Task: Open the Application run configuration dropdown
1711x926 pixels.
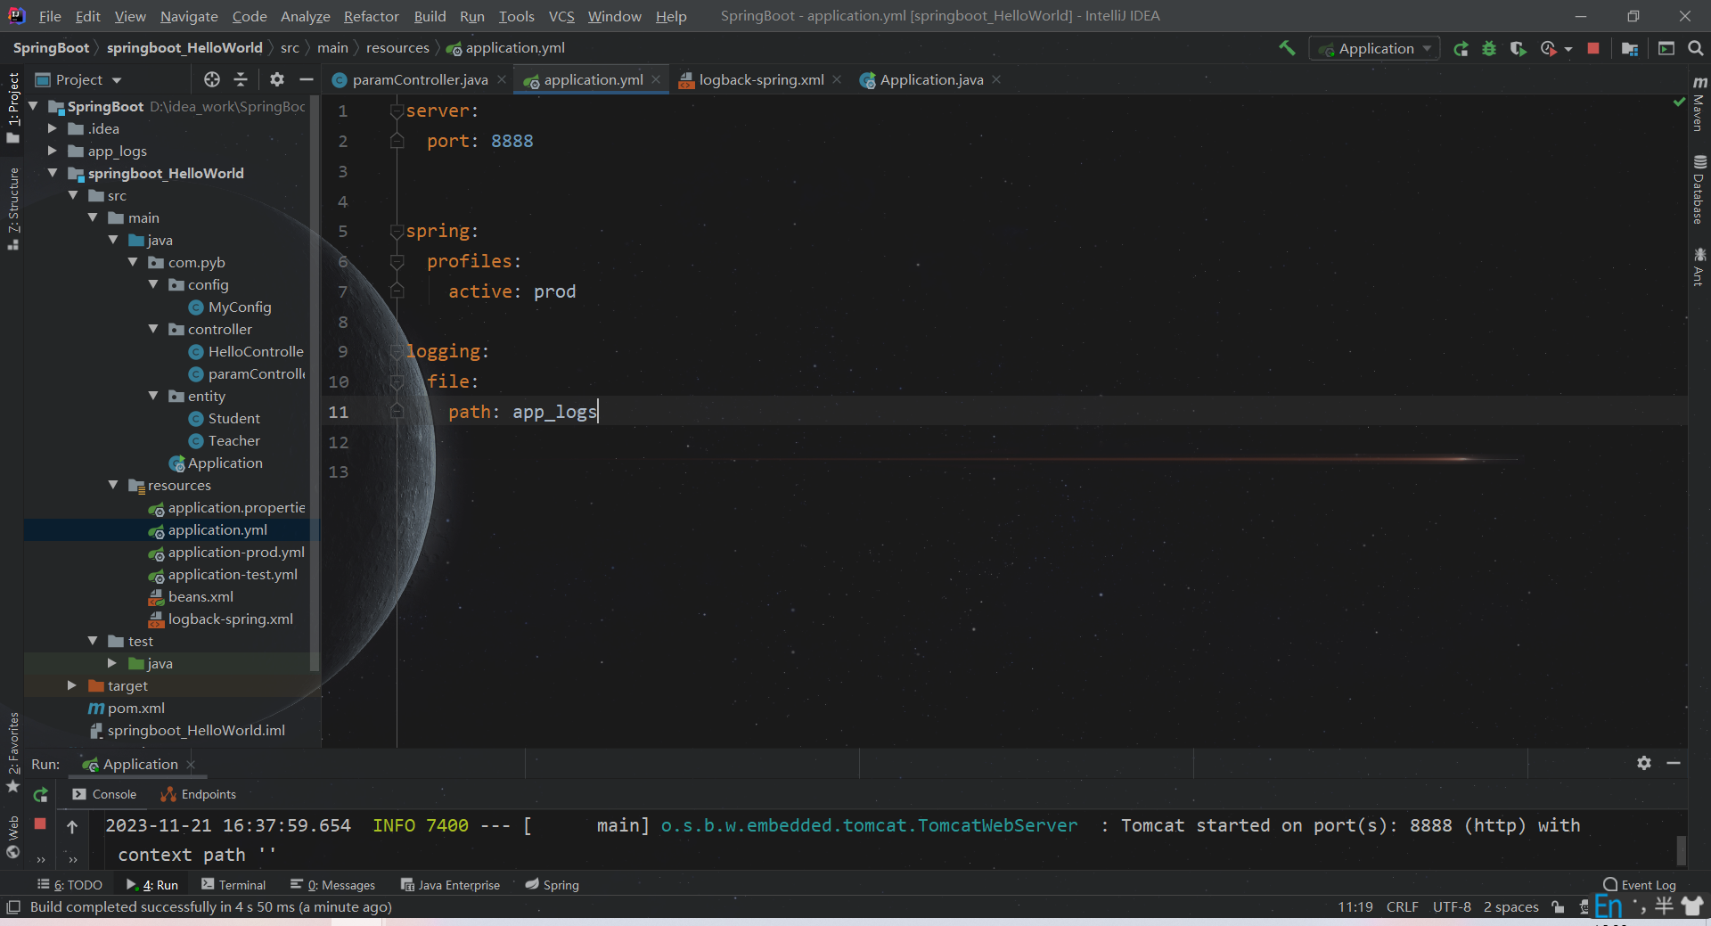Action: (1375, 49)
